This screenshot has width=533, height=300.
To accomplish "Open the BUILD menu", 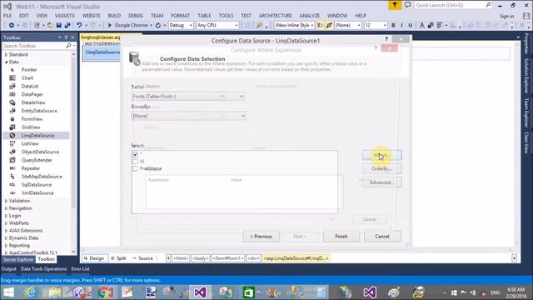I will pyautogui.click(x=114, y=16).
